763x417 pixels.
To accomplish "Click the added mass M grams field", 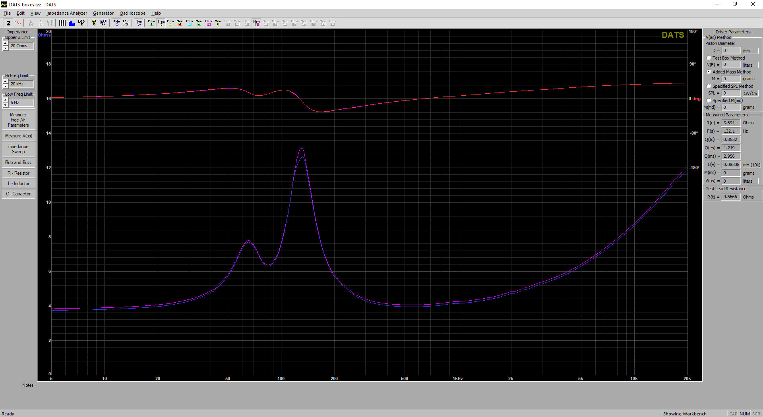I will [731, 79].
